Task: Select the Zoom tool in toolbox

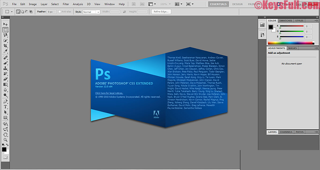Action: pos(6,140)
